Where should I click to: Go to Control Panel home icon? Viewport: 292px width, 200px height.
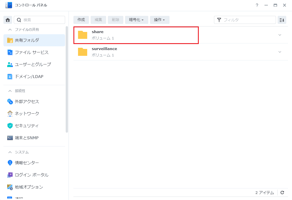pos(8,20)
